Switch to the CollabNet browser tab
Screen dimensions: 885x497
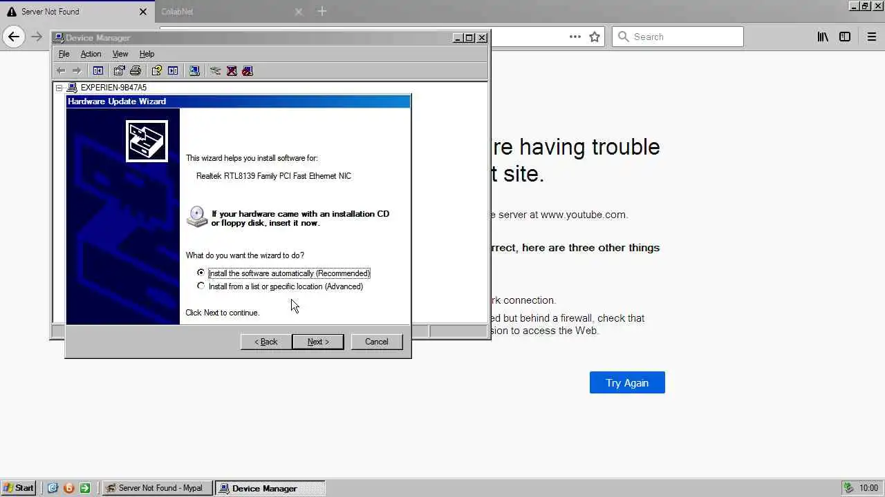point(231,12)
